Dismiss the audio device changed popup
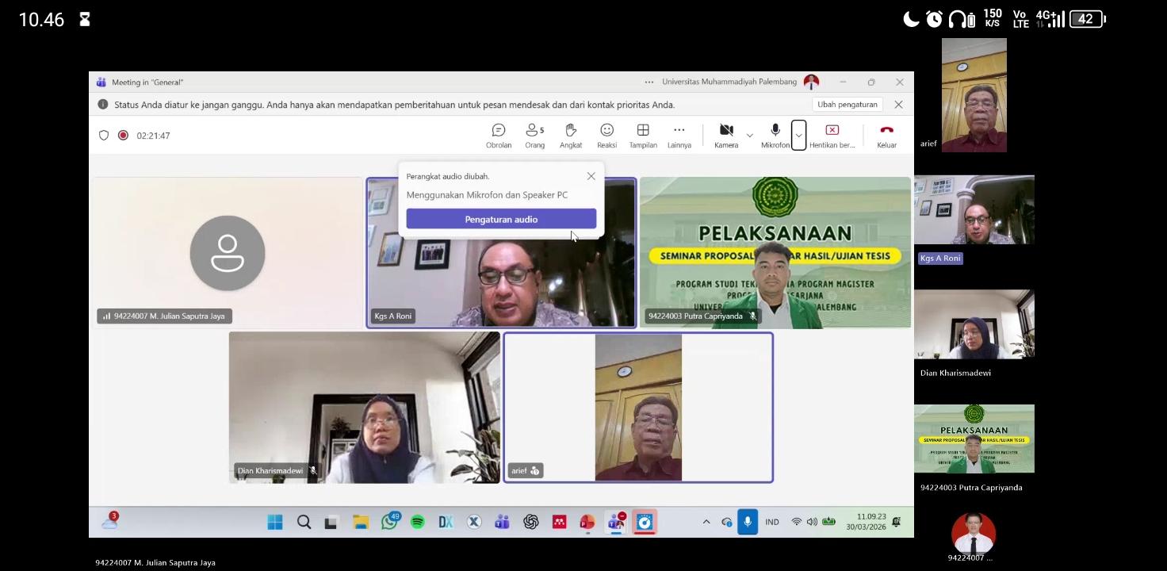The image size is (1167, 571). coord(591,176)
